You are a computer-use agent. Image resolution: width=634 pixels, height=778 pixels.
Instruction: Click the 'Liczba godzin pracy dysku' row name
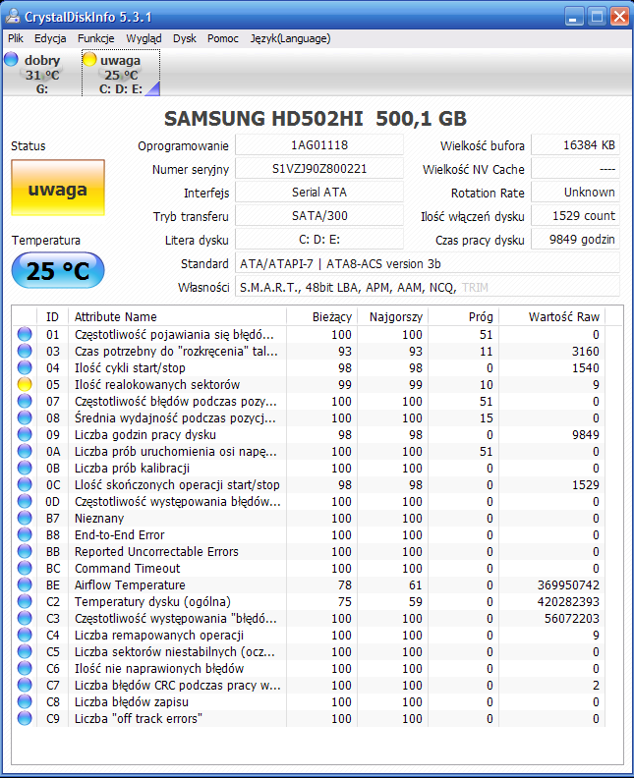[x=144, y=434]
